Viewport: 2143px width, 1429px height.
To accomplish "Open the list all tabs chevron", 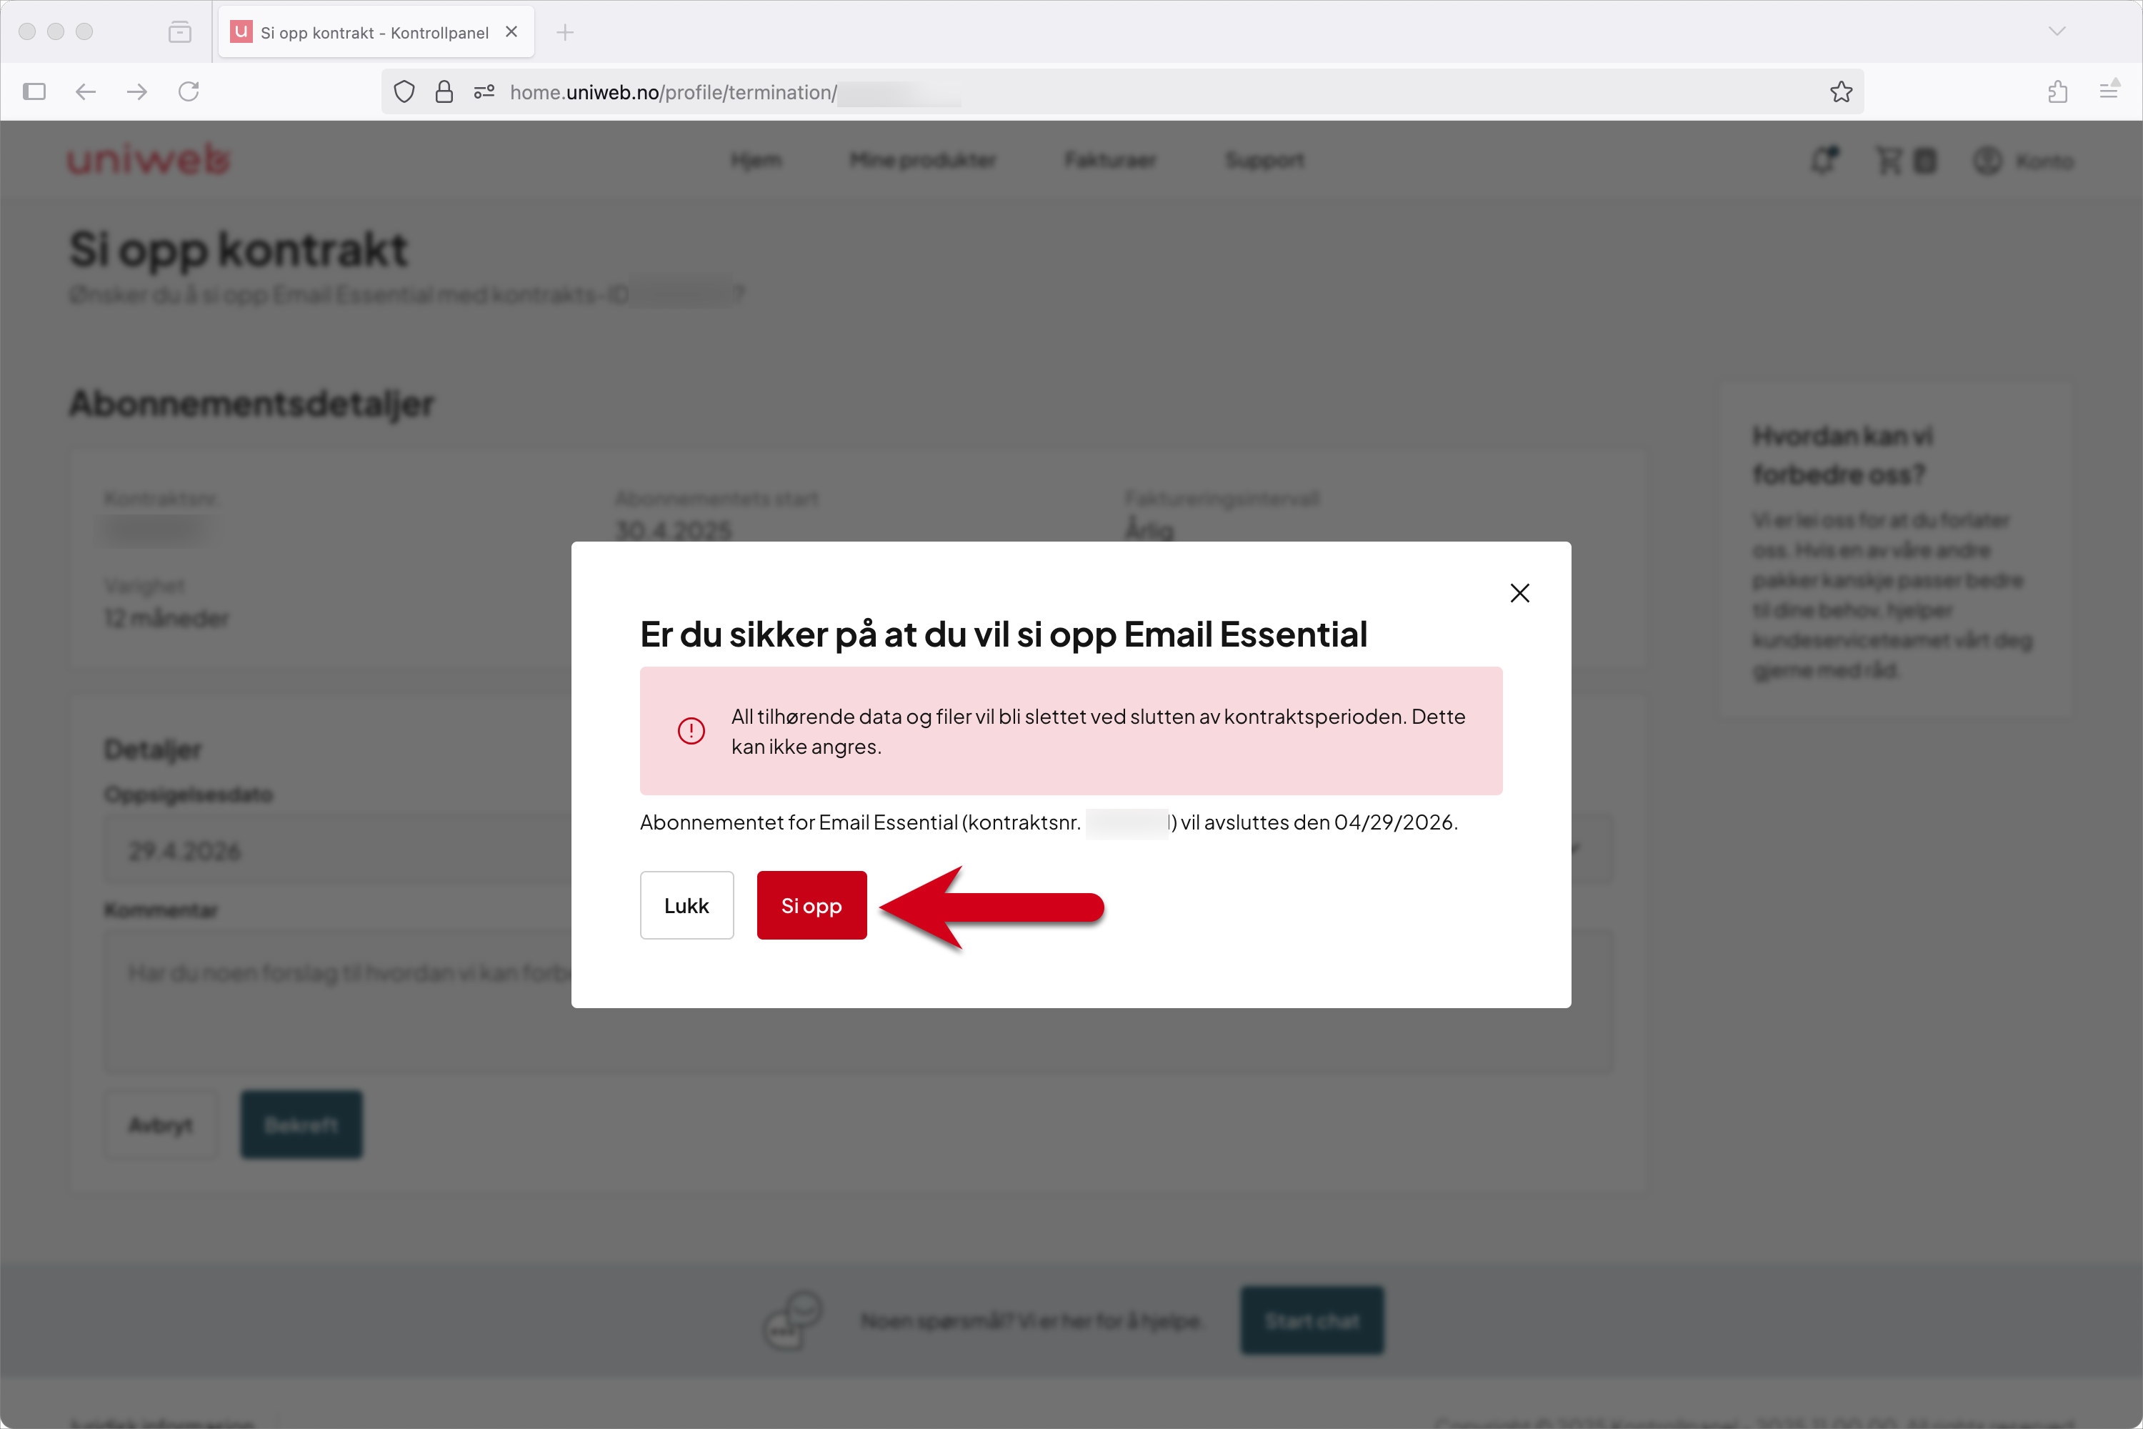I will (x=2057, y=31).
